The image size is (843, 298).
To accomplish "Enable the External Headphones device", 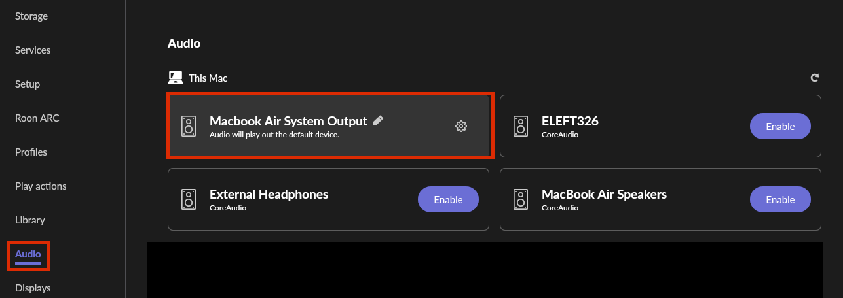I will pyautogui.click(x=448, y=199).
